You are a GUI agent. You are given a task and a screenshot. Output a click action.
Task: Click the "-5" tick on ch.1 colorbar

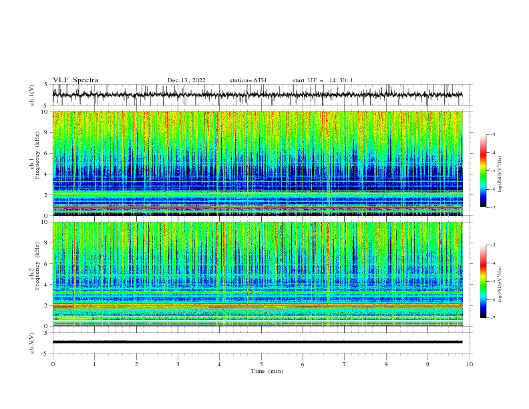coord(493,171)
